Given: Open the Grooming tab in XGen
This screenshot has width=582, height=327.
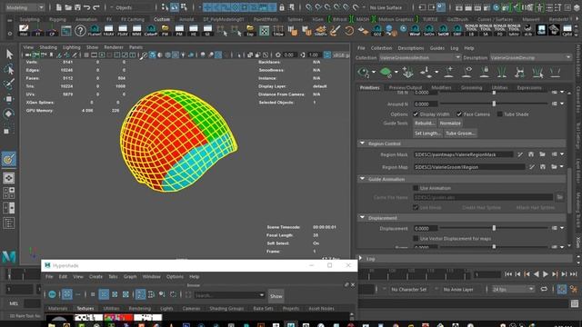Looking at the screenshot, I should (x=471, y=88).
